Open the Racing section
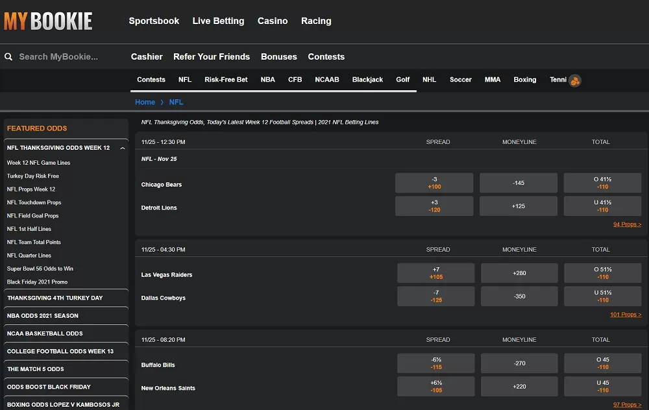649x410 pixels. coord(316,21)
